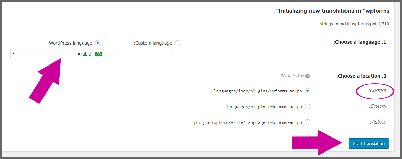Click path languages/loco/plugins/wpforms-ar.po
The image size is (402, 159).
coord(258,91)
